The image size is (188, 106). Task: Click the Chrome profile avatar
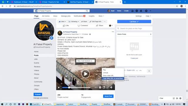182,6
